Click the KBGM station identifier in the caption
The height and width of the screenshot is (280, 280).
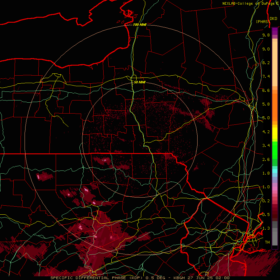[179, 278]
